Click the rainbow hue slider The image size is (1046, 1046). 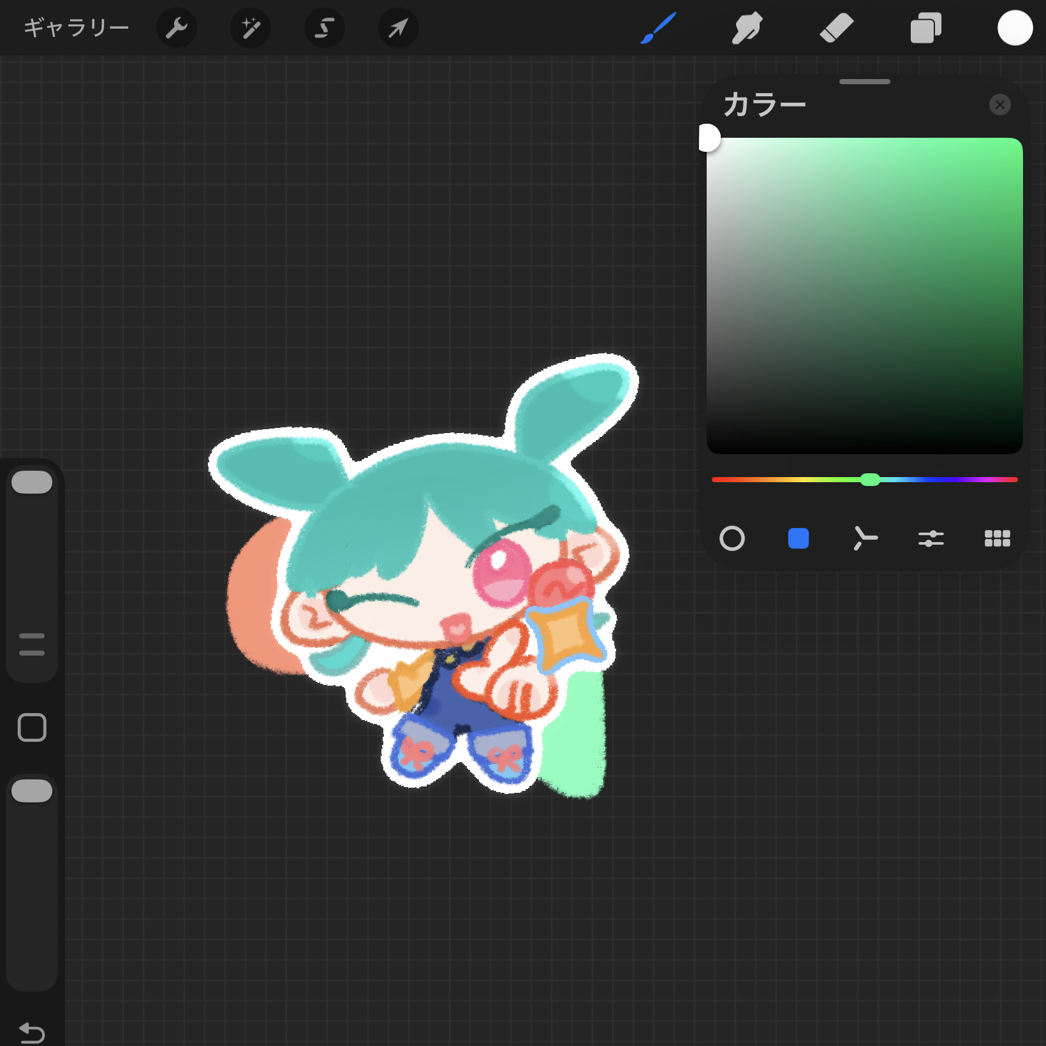(864, 480)
